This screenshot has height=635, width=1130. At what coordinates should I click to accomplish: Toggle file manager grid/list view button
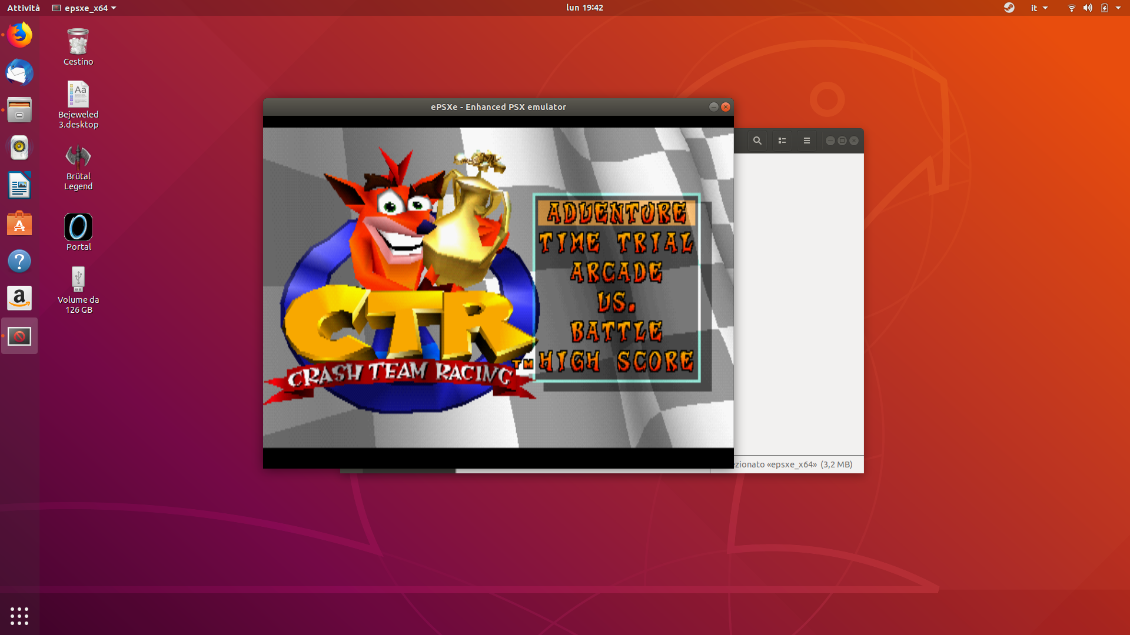782,141
